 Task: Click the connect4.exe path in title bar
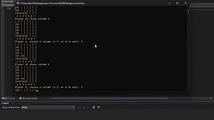pyautogui.click(x=52, y=3)
